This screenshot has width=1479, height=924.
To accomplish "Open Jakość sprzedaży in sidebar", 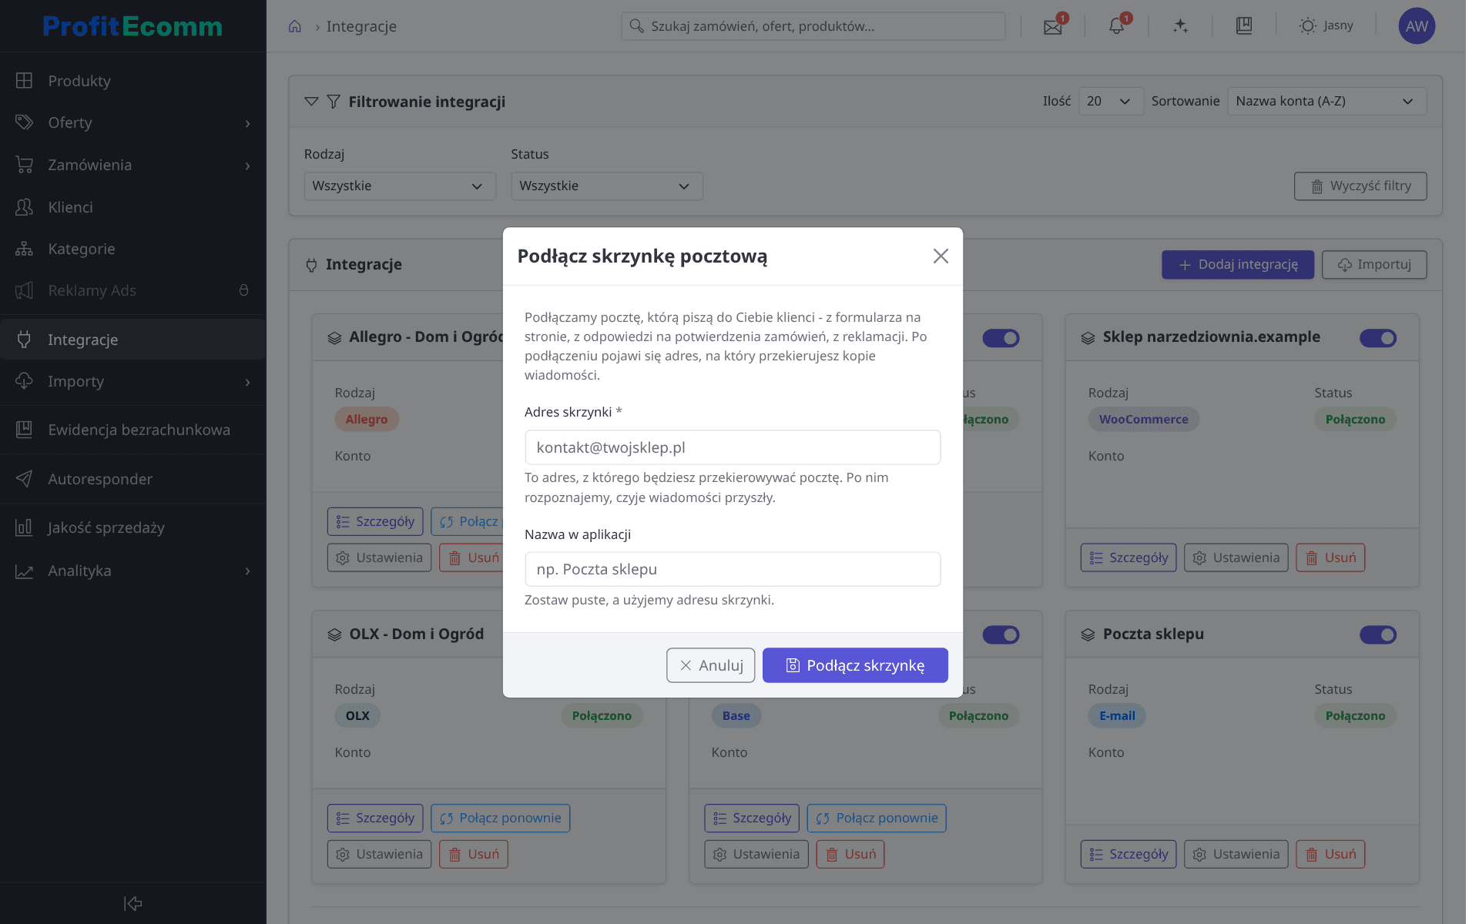I will [x=132, y=527].
